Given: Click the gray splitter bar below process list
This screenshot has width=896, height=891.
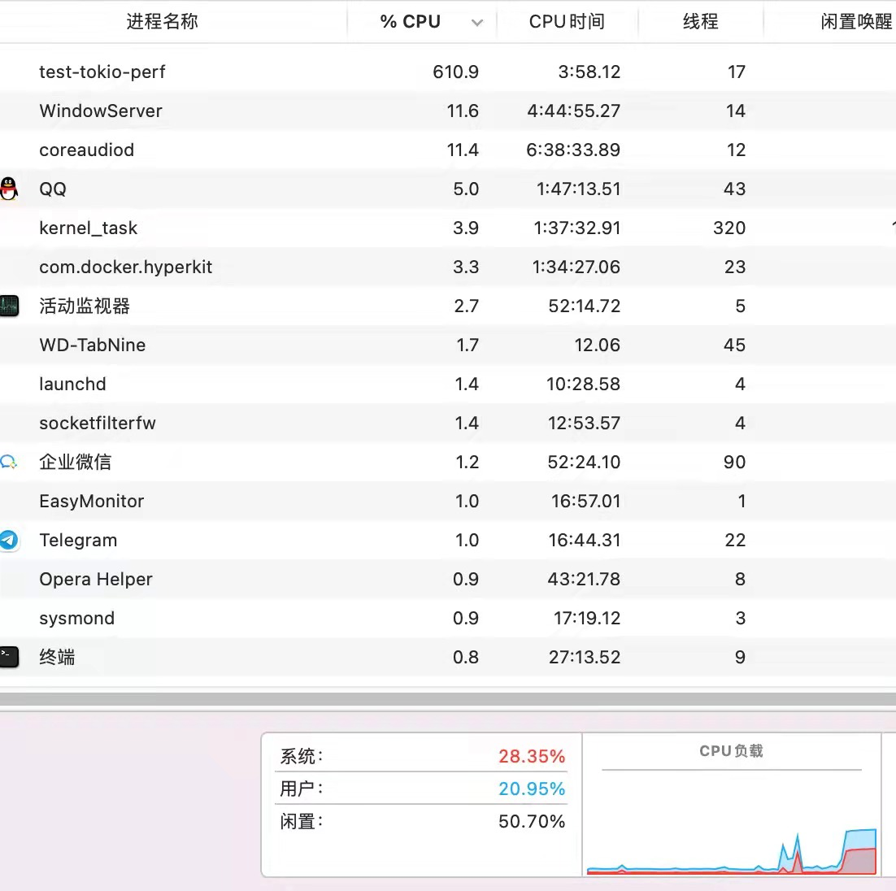Looking at the screenshot, I should click(448, 699).
